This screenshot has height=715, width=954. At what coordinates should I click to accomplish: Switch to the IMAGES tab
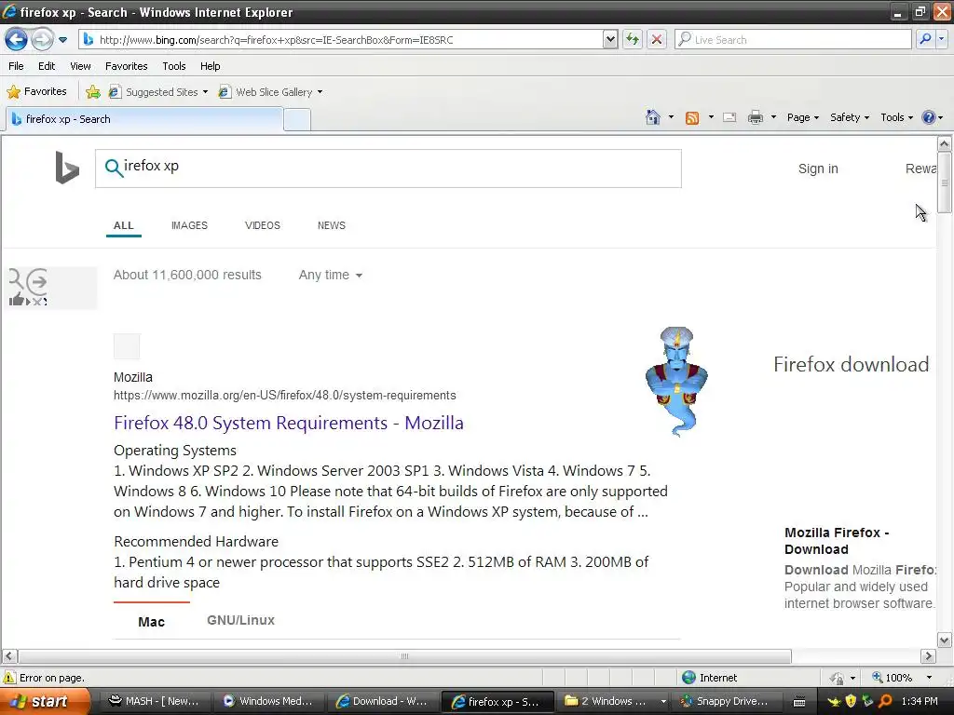pyautogui.click(x=189, y=225)
